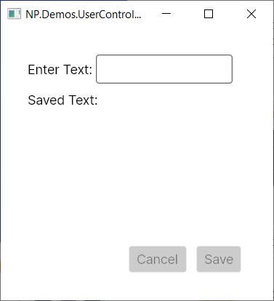Screen dimensions: 274x301
Task: Minimize the NP.Demos window
Action: click(x=166, y=14)
